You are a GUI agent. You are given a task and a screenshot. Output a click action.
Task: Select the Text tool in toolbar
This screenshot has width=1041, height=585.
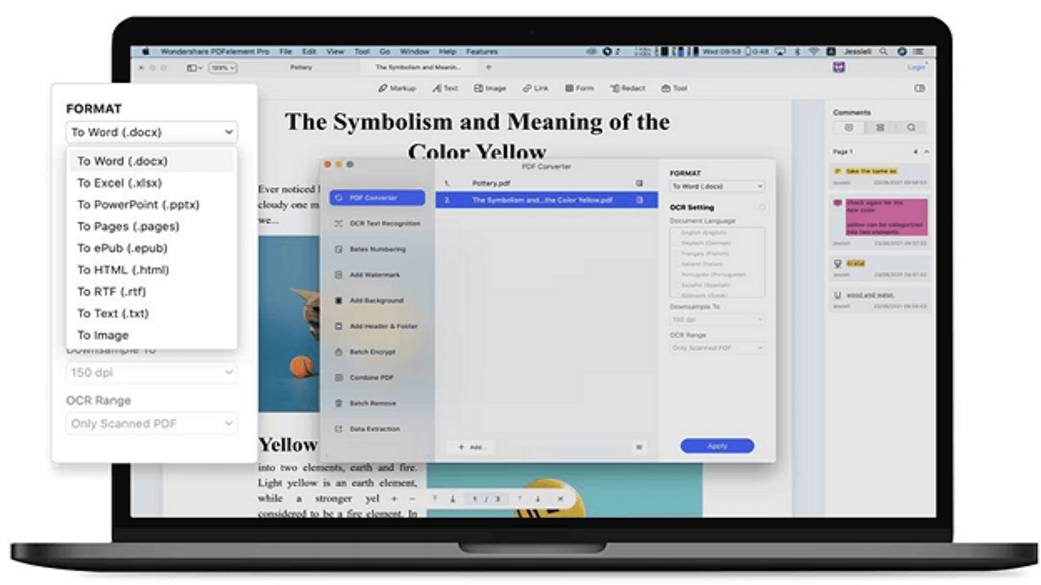(445, 88)
